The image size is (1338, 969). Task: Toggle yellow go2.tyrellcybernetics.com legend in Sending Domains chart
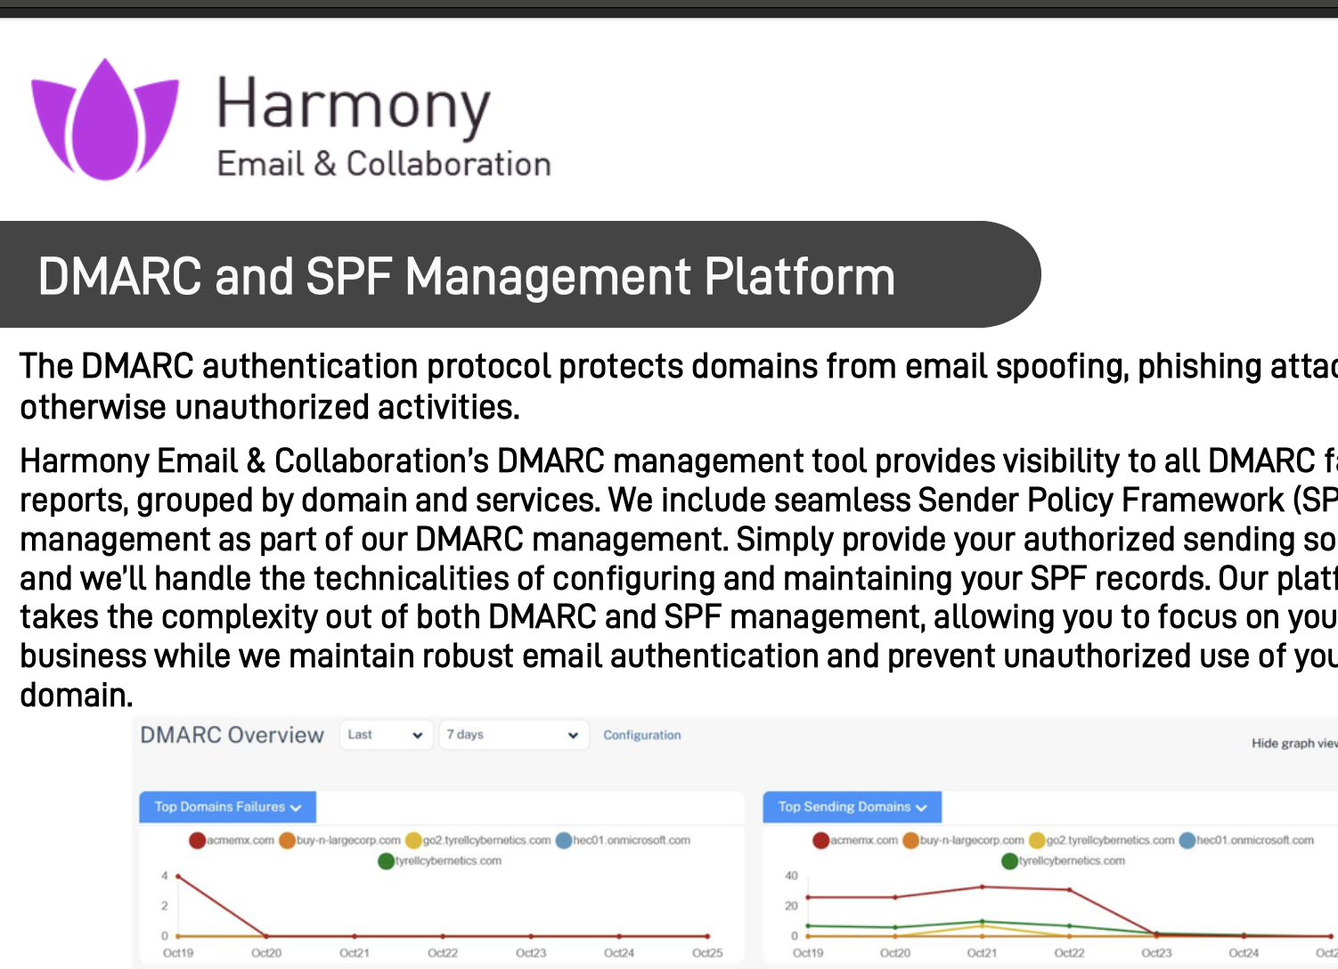tap(1102, 840)
